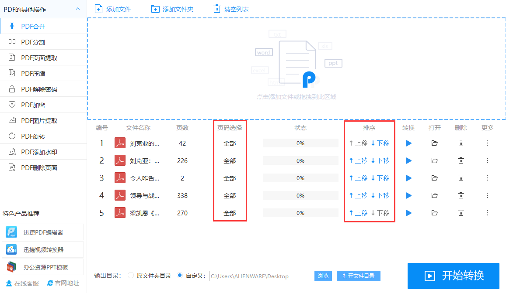Click the PDF删除页面 icon

point(12,167)
